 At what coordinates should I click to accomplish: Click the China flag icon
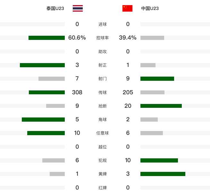point(127,8)
